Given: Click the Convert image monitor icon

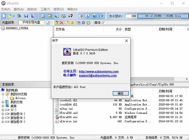Looking at the screenshot, I should coord(50,16).
